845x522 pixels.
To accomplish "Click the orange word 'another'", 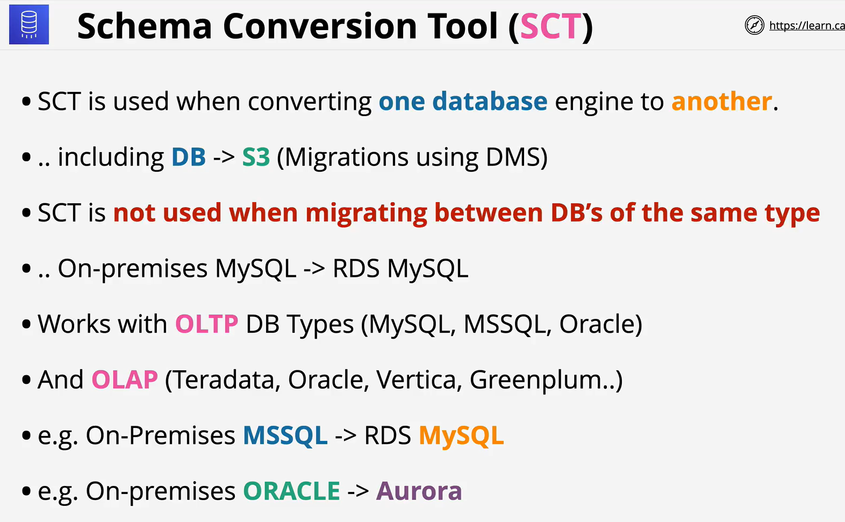I will [721, 101].
